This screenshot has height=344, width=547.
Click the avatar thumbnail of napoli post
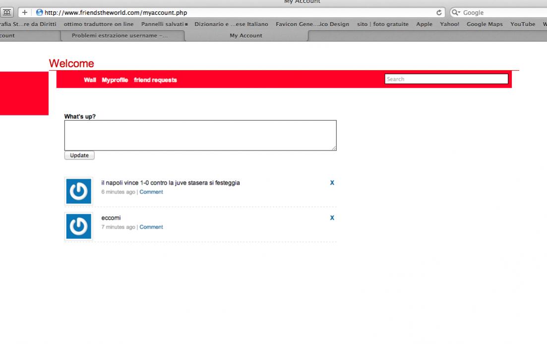pos(78,192)
